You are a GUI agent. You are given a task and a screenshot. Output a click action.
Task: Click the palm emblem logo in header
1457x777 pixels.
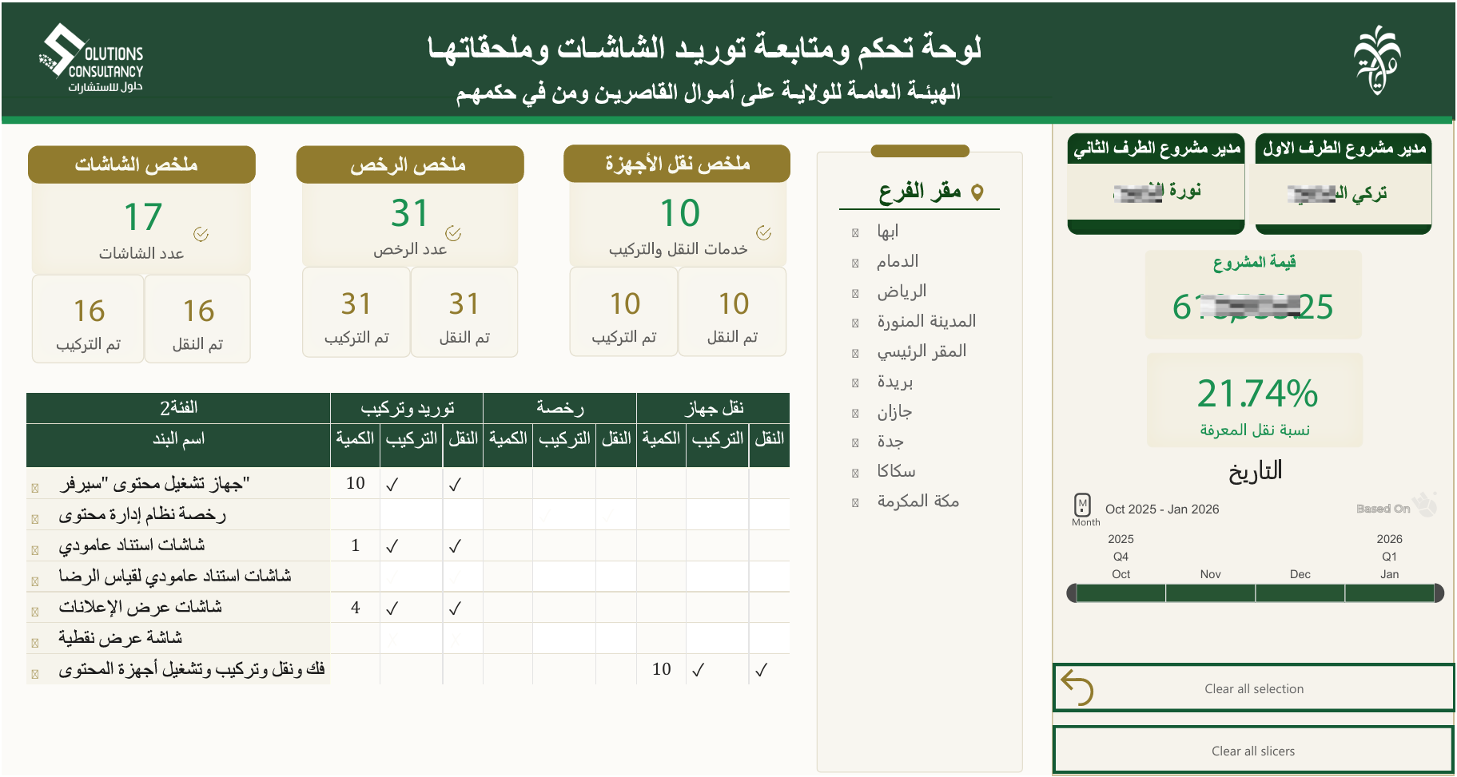tap(1376, 60)
